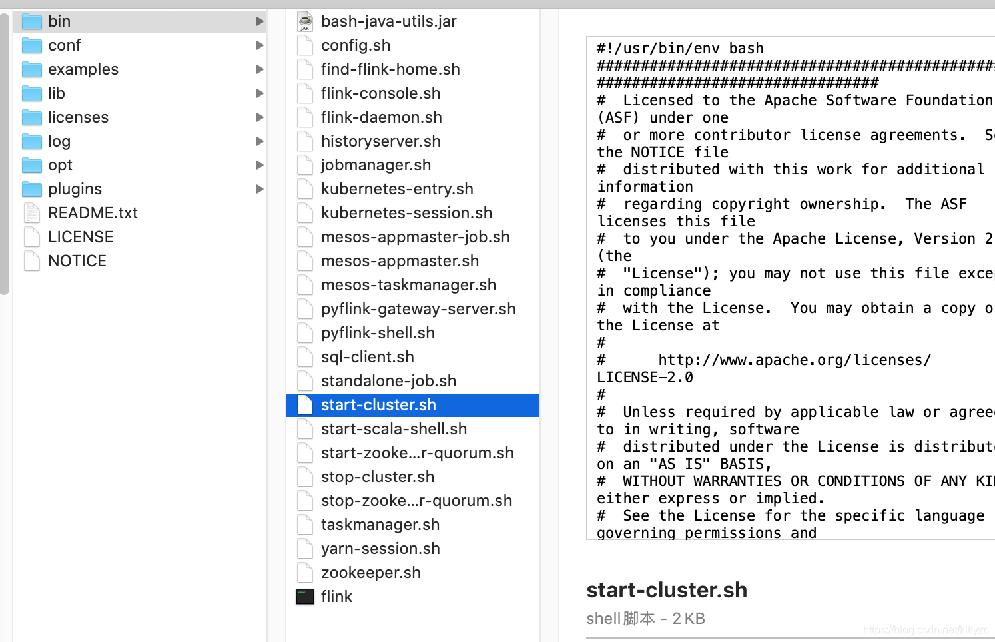Select the licenses folder icon
The height and width of the screenshot is (642, 995).
[x=32, y=117]
